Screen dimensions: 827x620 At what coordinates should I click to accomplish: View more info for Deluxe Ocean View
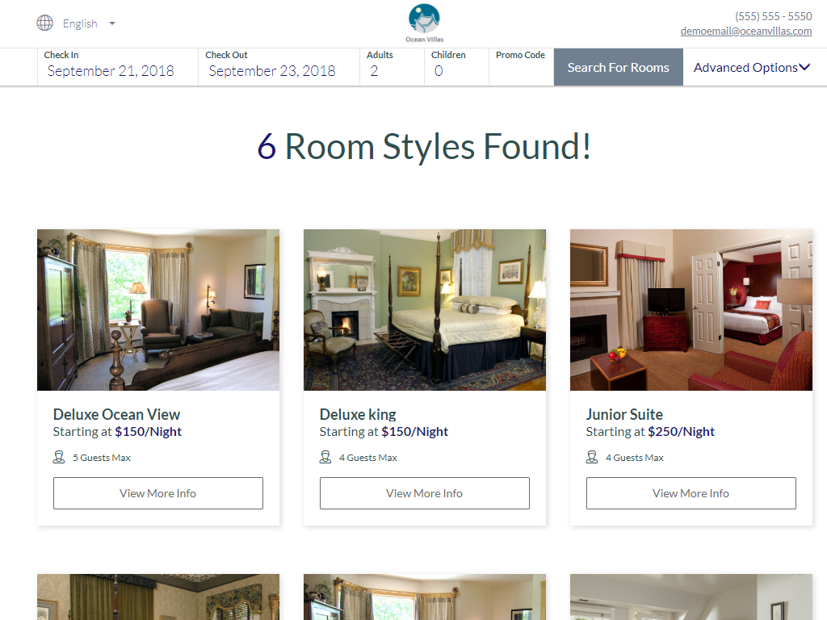(158, 493)
